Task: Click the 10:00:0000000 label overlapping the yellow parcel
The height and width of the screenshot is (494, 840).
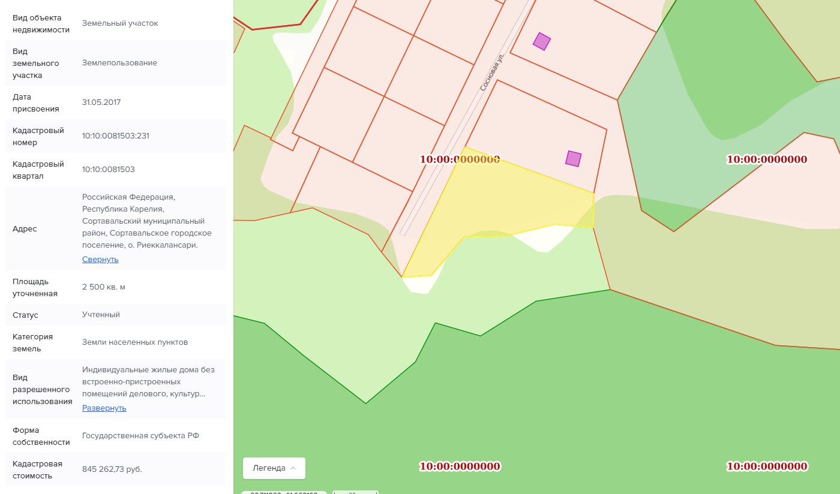Action: pyautogui.click(x=460, y=159)
